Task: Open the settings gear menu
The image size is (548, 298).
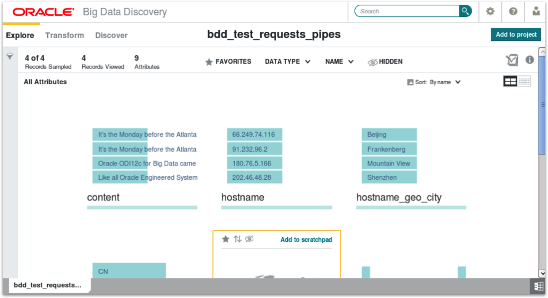Action: point(490,11)
